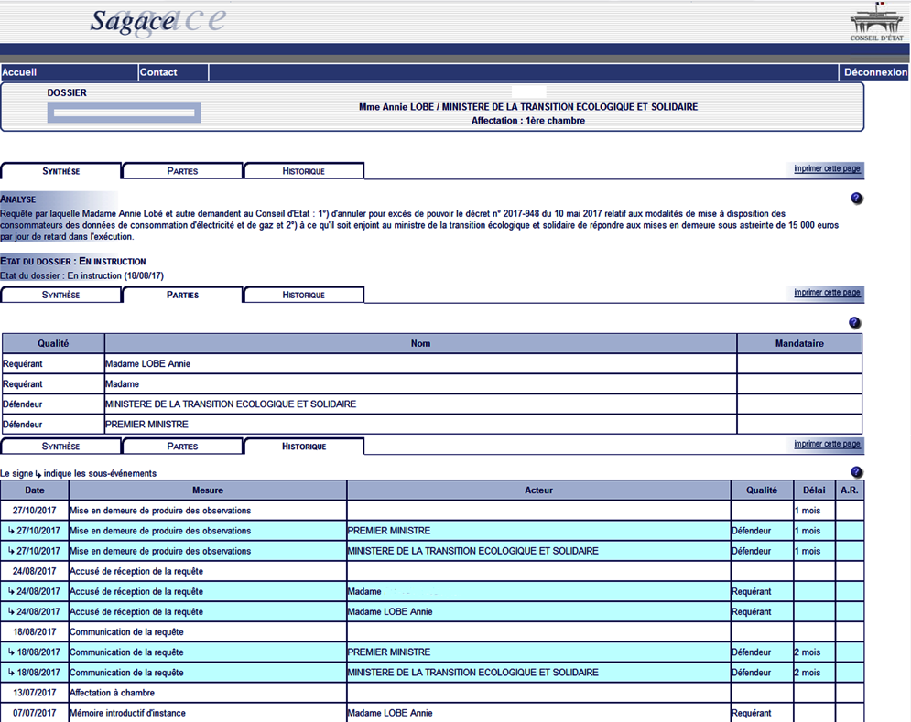Viewport: 911px width, 722px height.
Task: Click the Mesure column header
Action: pos(208,490)
